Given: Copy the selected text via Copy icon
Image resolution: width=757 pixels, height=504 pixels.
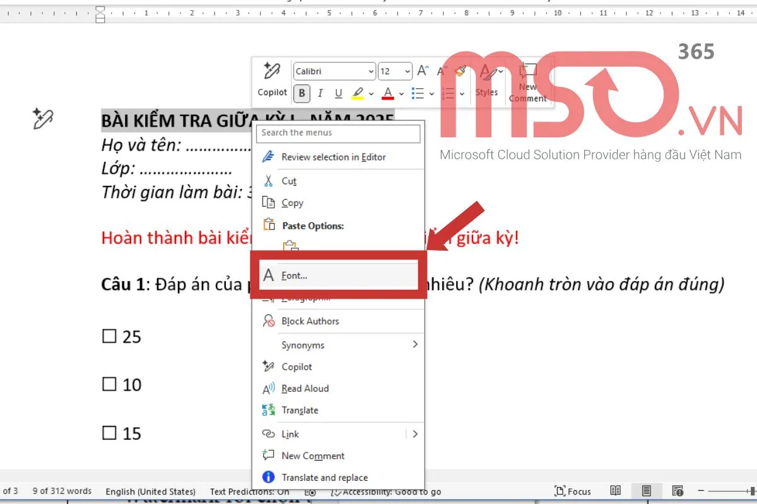Looking at the screenshot, I should click(x=267, y=203).
